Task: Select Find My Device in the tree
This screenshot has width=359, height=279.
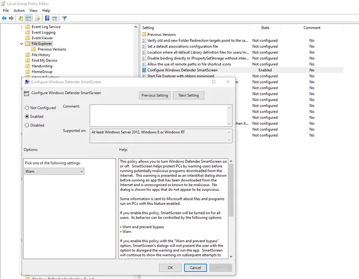Action: pyautogui.click(x=44, y=61)
